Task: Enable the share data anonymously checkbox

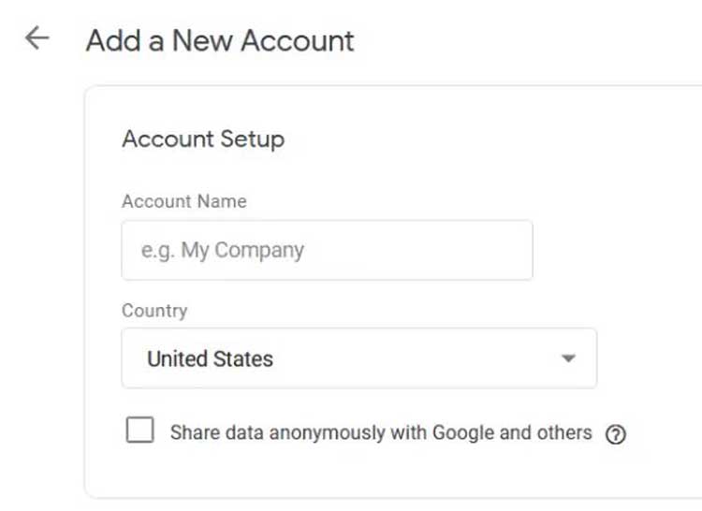Action: (140, 430)
